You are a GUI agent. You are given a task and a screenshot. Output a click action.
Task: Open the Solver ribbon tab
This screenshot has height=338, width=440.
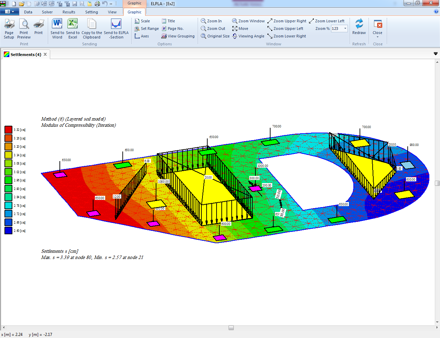[47, 12]
